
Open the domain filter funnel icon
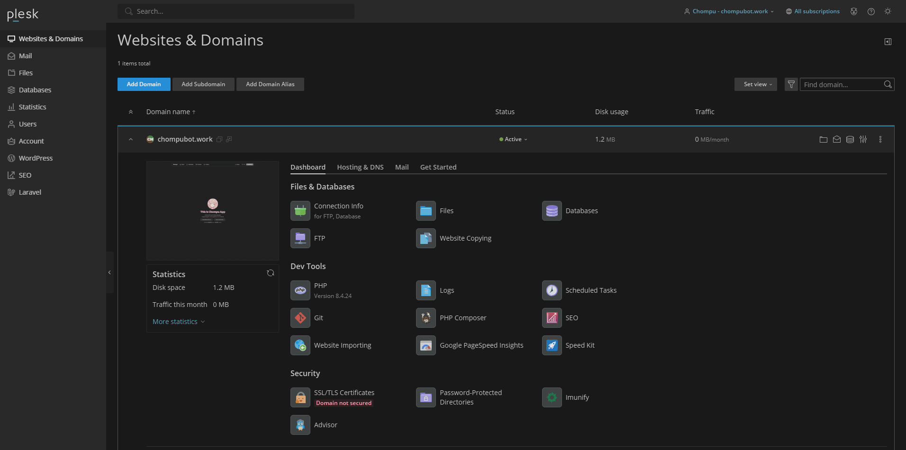pyautogui.click(x=791, y=84)
